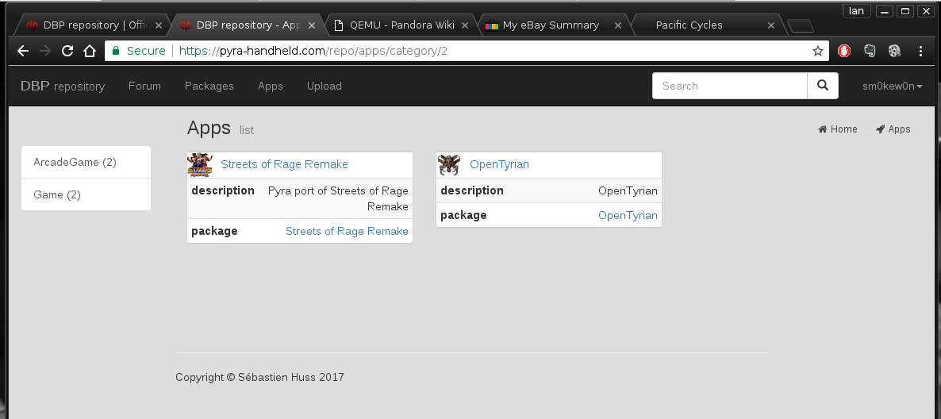Switch to the QEMU - Pandora Wiki tab
941x419 pixels.
coord(401,25)
